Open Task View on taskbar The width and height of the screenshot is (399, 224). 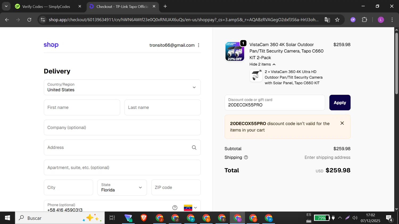[112, 218]
